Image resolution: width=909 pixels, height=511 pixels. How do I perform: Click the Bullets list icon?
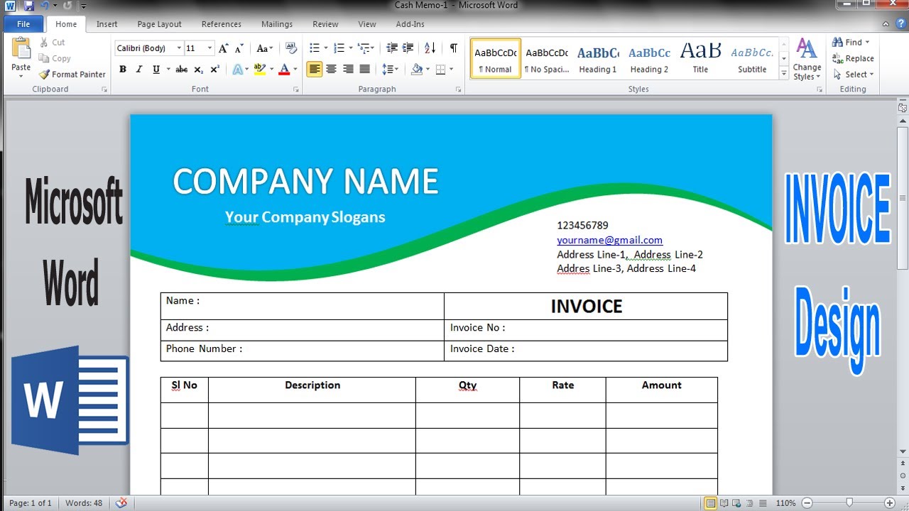point(315,48)
